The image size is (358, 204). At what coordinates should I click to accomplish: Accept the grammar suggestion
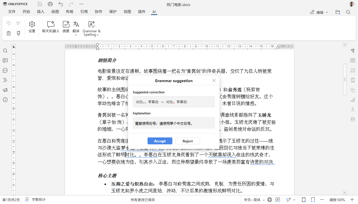[160, 141]
